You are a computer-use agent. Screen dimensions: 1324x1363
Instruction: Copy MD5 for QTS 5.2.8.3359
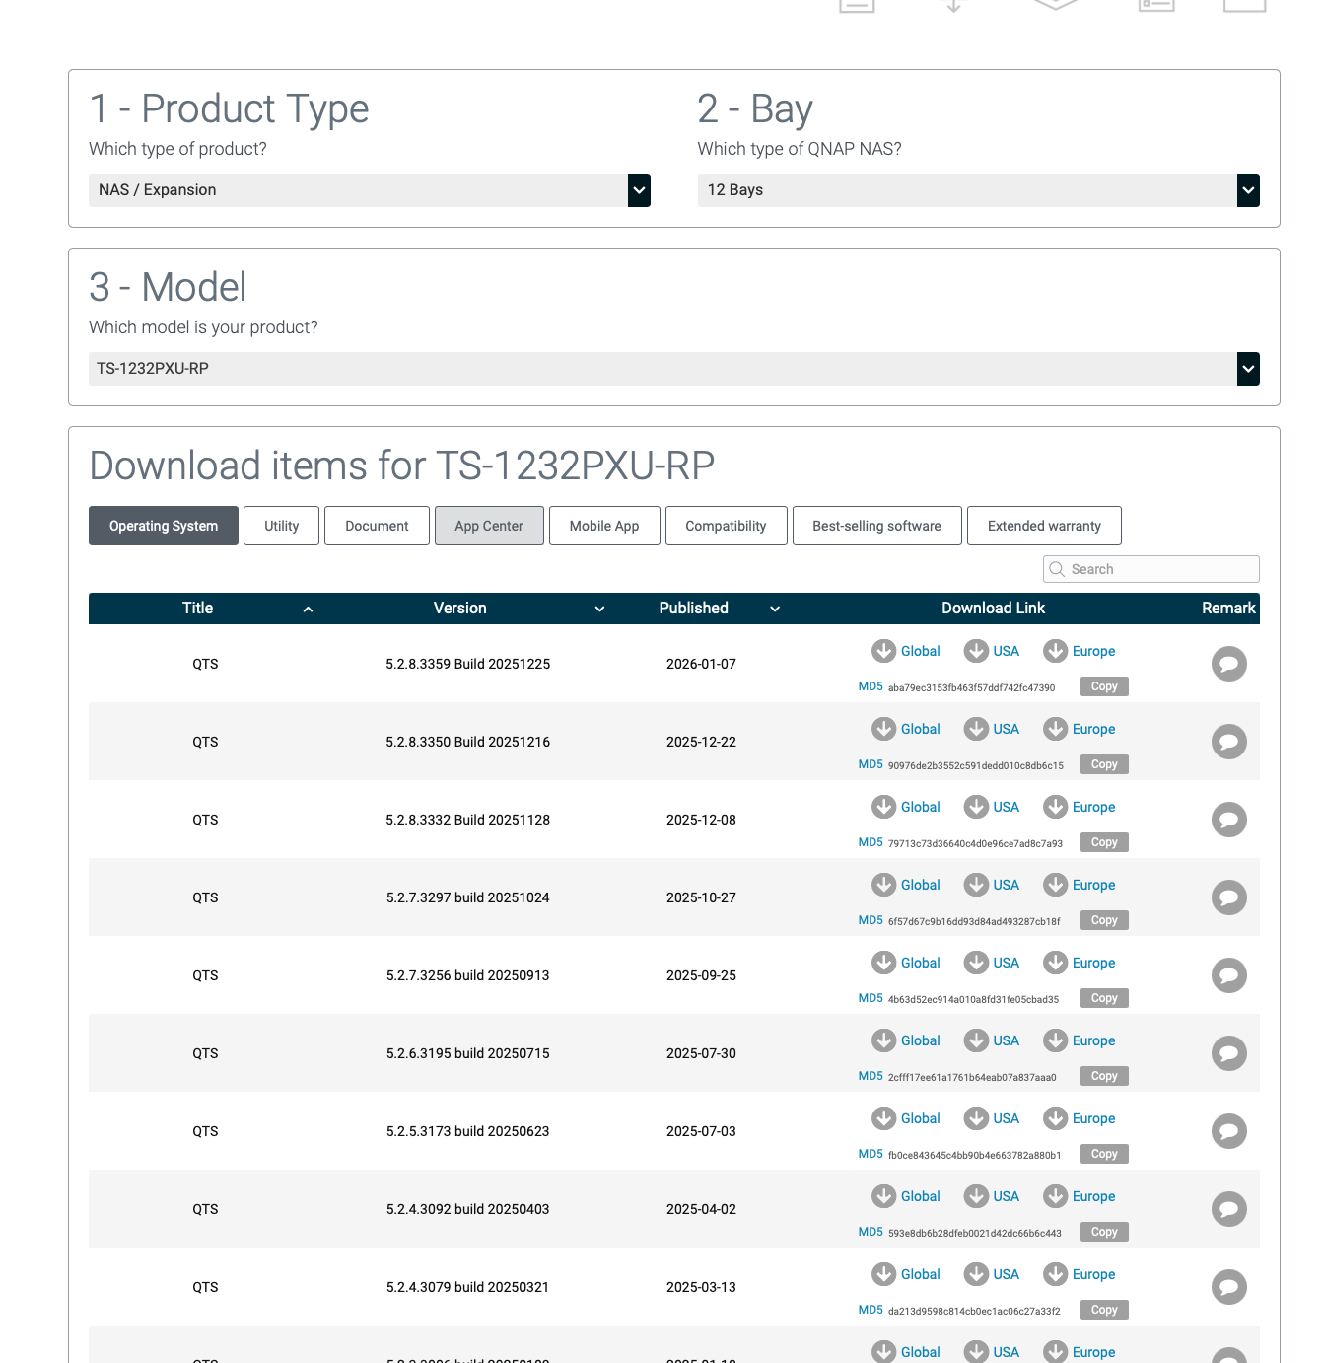pyautogui.click(x=1104, y=686)
